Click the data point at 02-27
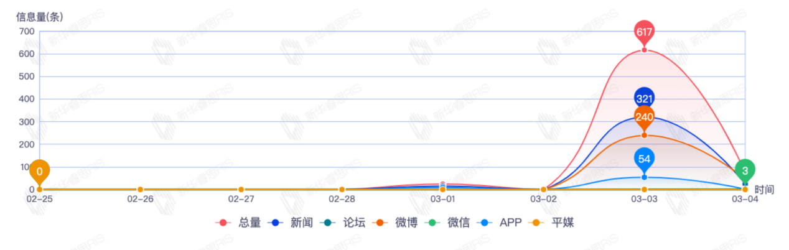The image size is (789, 250). pos(241,189)
